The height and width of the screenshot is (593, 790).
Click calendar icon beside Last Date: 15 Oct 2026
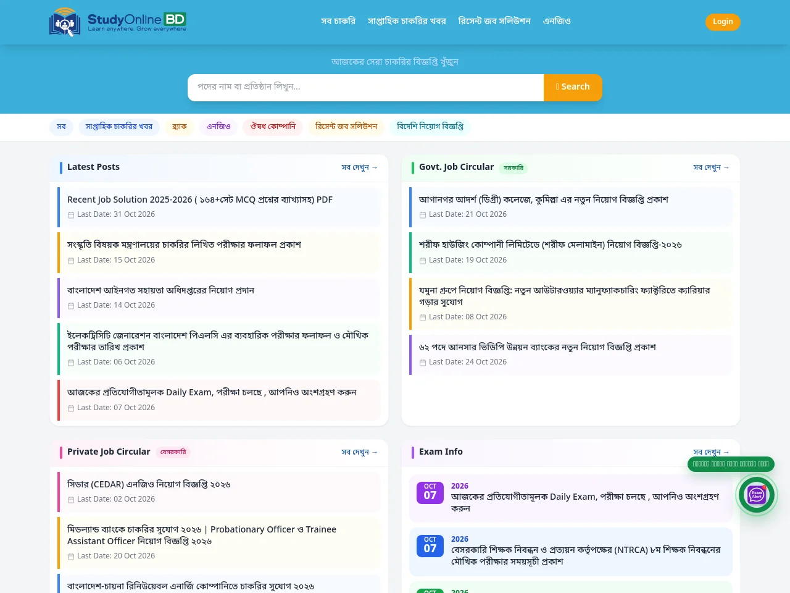point(71,261)
